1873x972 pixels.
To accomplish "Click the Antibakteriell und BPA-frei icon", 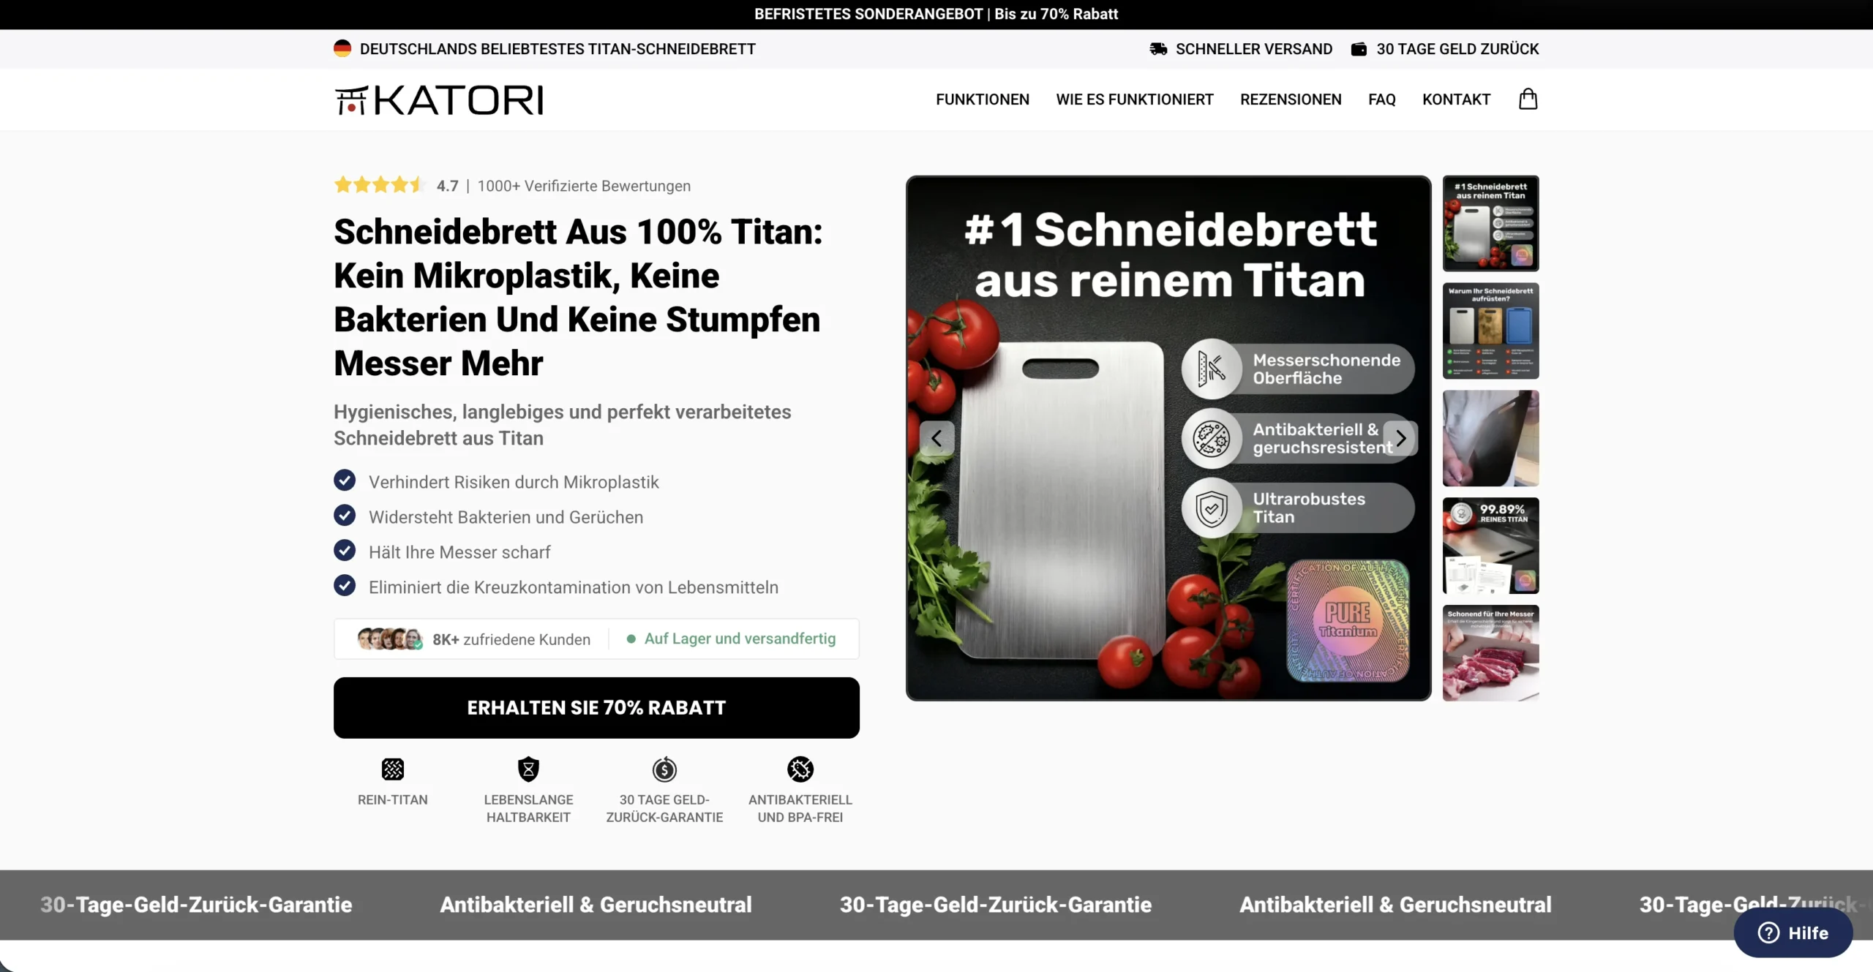I will (800, 769).
